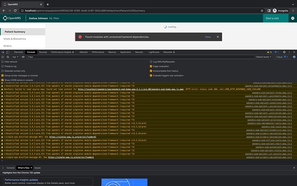Close the patient chart with the X icon
The image size is (297, 186).
point(293,18)
